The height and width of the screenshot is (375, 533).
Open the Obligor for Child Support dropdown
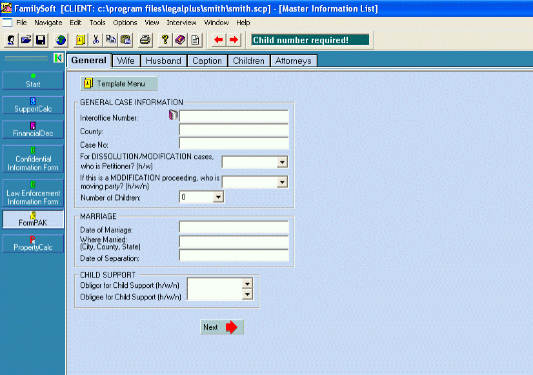pos(246,283)
